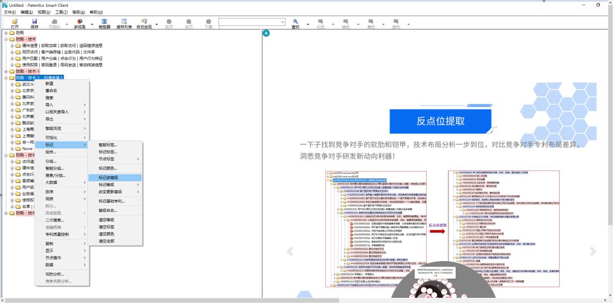613x303 pixels.
Task: Open the 导出 submenu
Action: pyautogui.click(x=62, y=119)
